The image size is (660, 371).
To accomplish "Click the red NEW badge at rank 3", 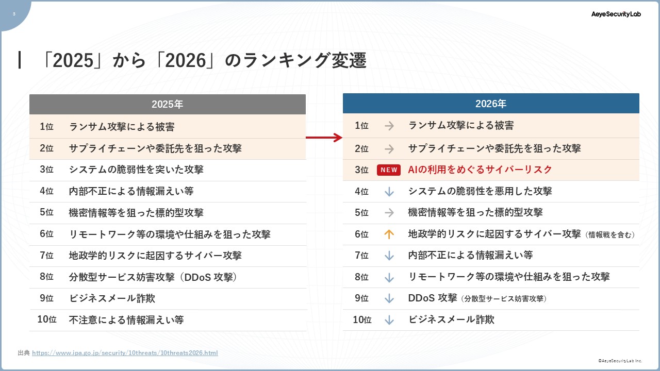I will click(x=389, y=170).
